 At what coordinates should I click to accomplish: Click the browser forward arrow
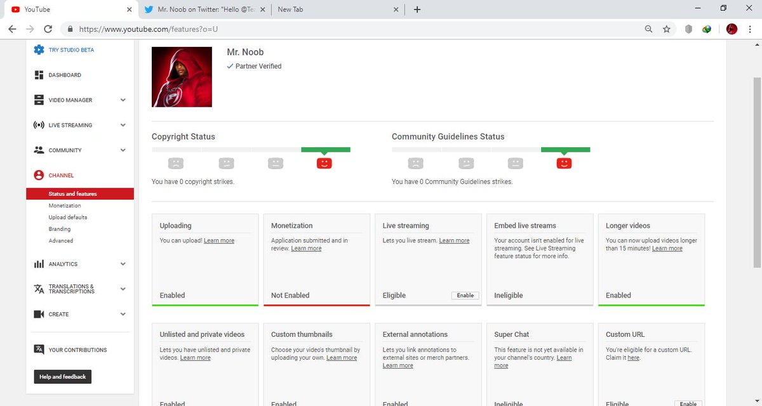pyautogui.click(x=30, y=29)
